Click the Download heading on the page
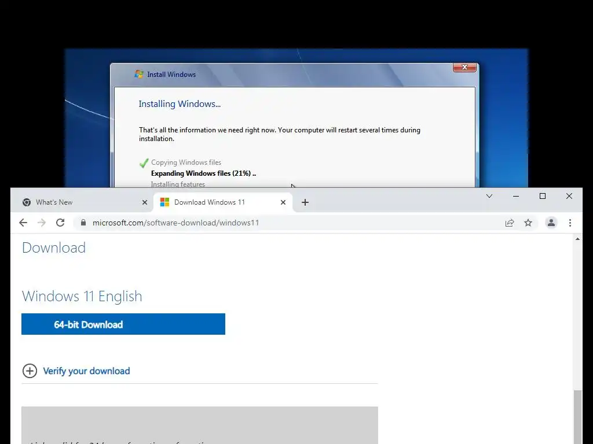Screen dimensions: 593x444 click(x=54, y=247)
